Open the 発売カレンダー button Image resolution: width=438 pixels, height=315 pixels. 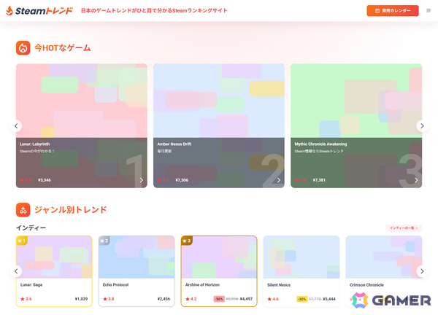pos(393,11)
